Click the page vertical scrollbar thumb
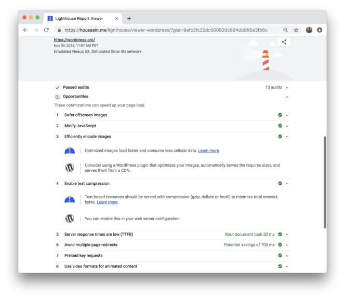 click(x=325, y=182)
